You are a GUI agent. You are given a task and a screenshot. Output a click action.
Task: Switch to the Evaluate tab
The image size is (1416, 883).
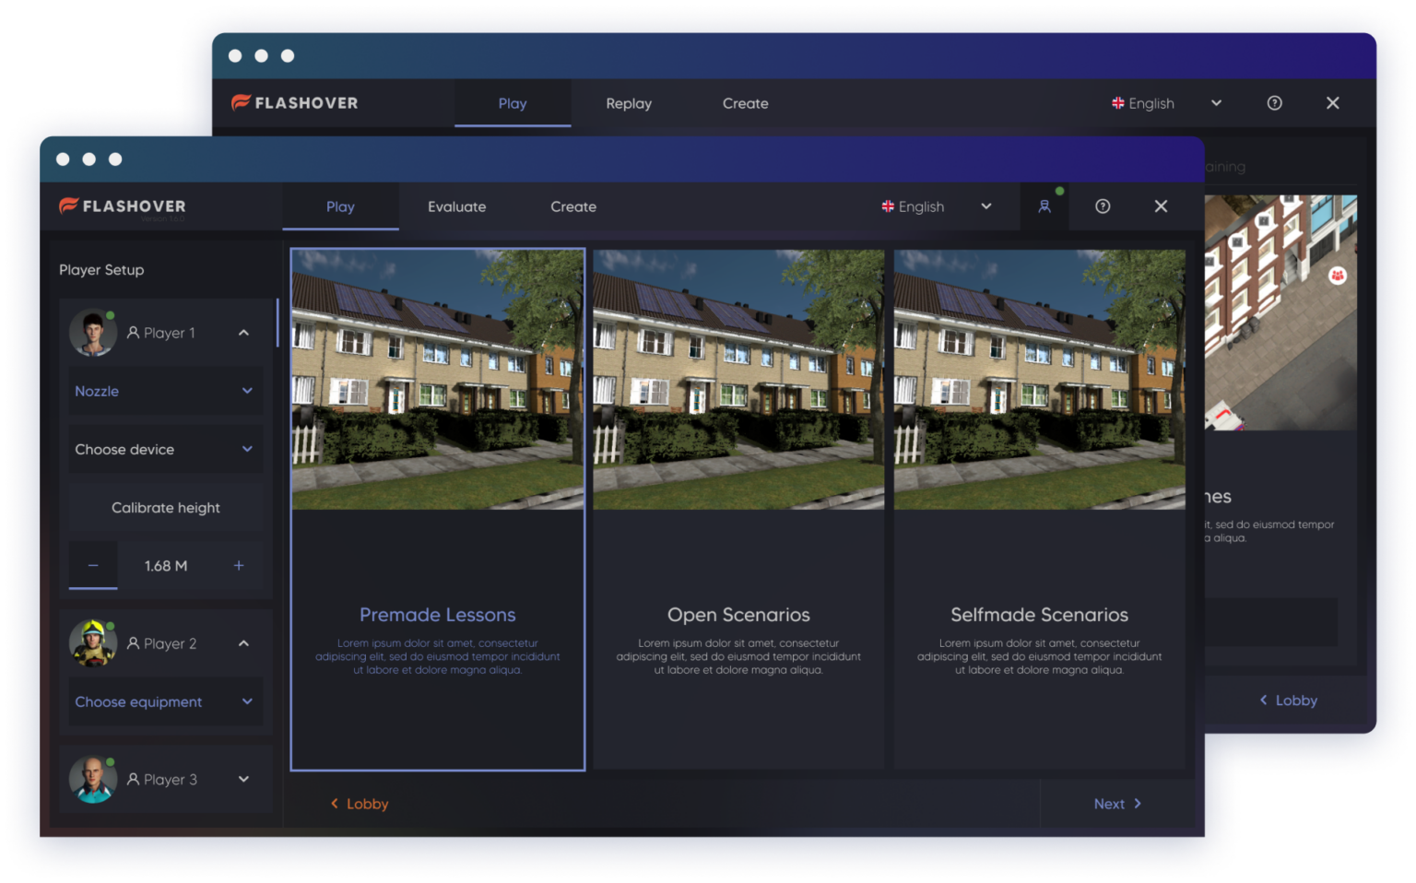(x=456, y=206)
